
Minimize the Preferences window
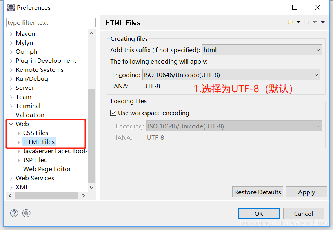point(272,7)
